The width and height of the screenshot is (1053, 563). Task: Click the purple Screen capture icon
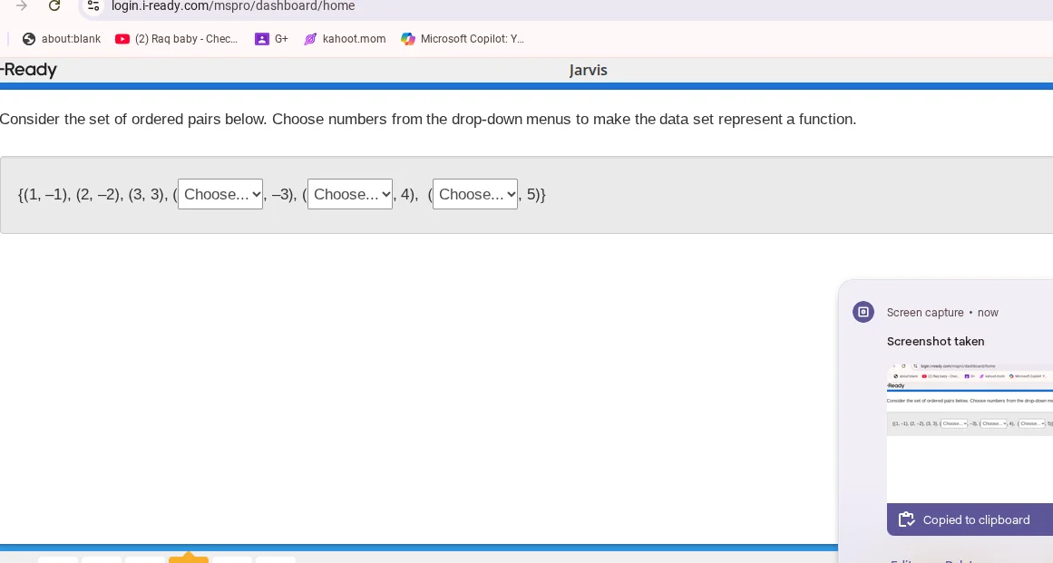(863, 312)
